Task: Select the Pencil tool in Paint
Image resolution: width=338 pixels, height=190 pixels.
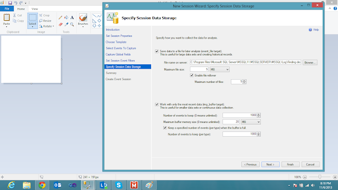Action: (x=60, y=17)
